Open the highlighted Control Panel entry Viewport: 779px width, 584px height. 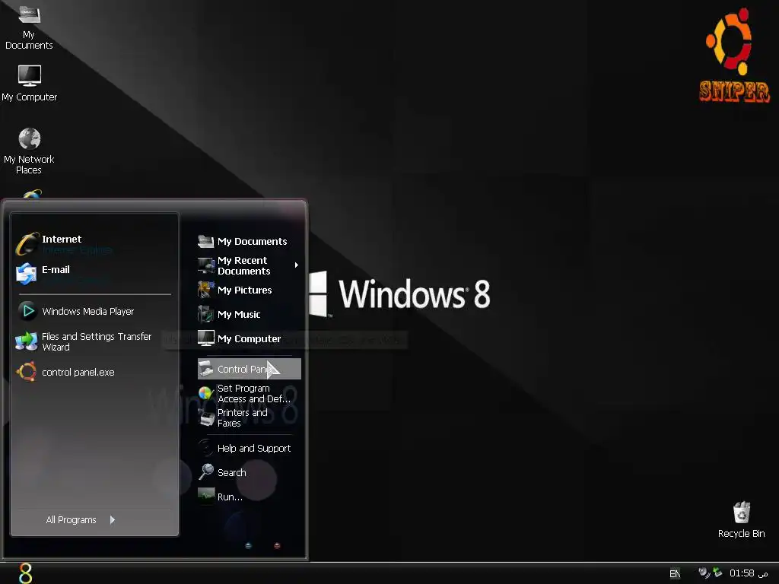pos(250,369)
